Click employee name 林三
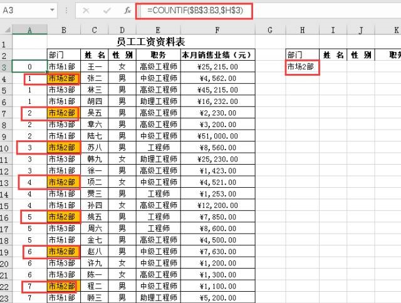The image size is (401, 303). (x=95, y=90)
